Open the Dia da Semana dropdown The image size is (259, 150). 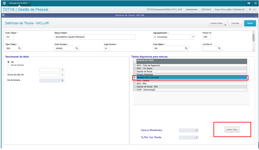[x=62, y=80]
